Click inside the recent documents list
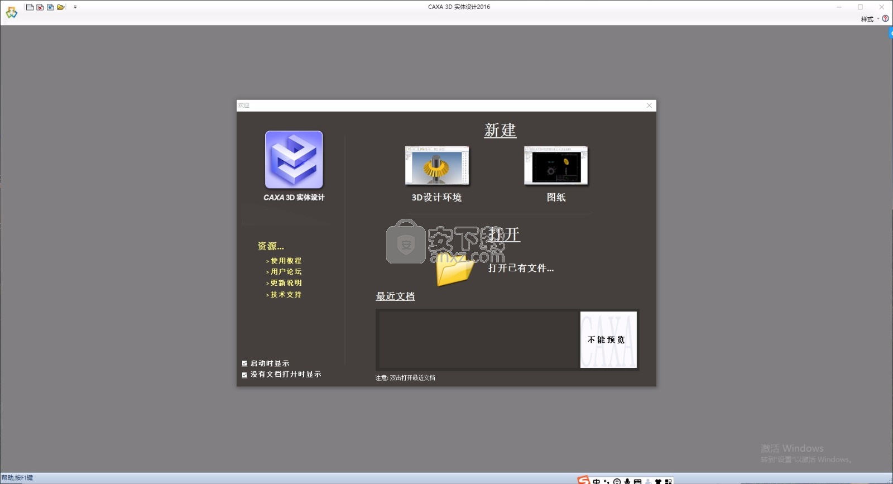Viewport: 893px width, 484px height. coord(478,339)
